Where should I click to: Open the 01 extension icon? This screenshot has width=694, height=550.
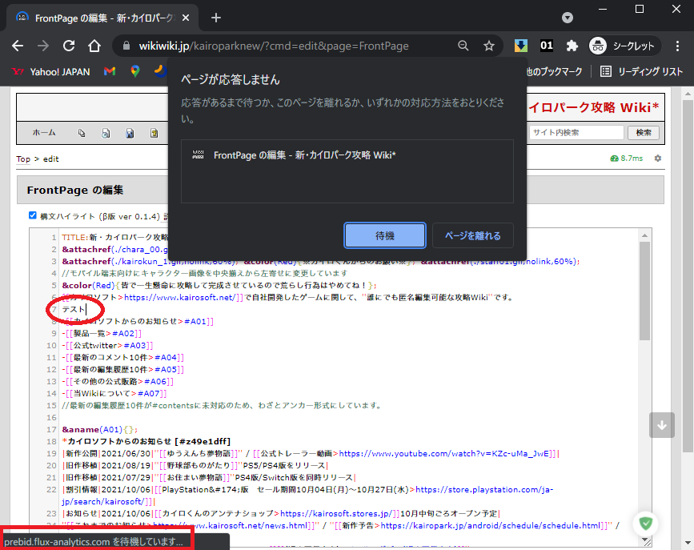[547, 46]
